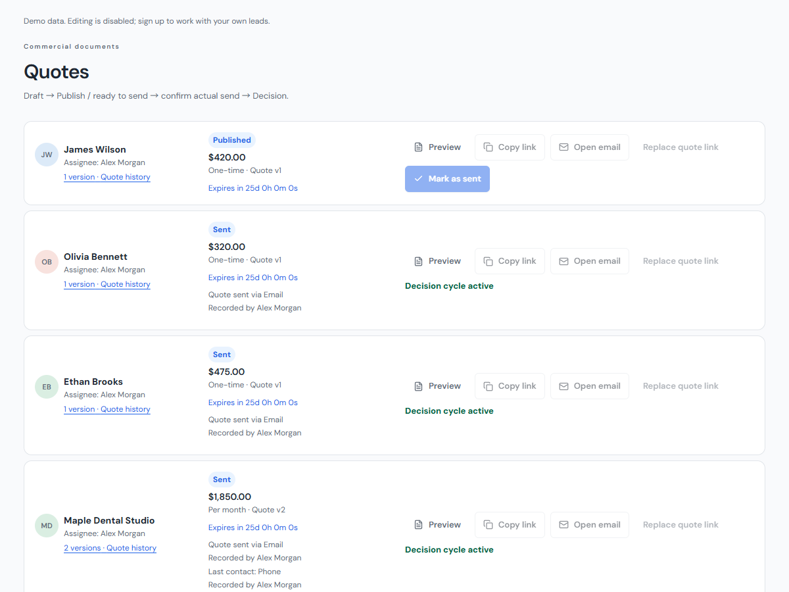Click the $1,850.00 quote amount
Viewport: 789px width, 592px height.
[x=229, y=497]
